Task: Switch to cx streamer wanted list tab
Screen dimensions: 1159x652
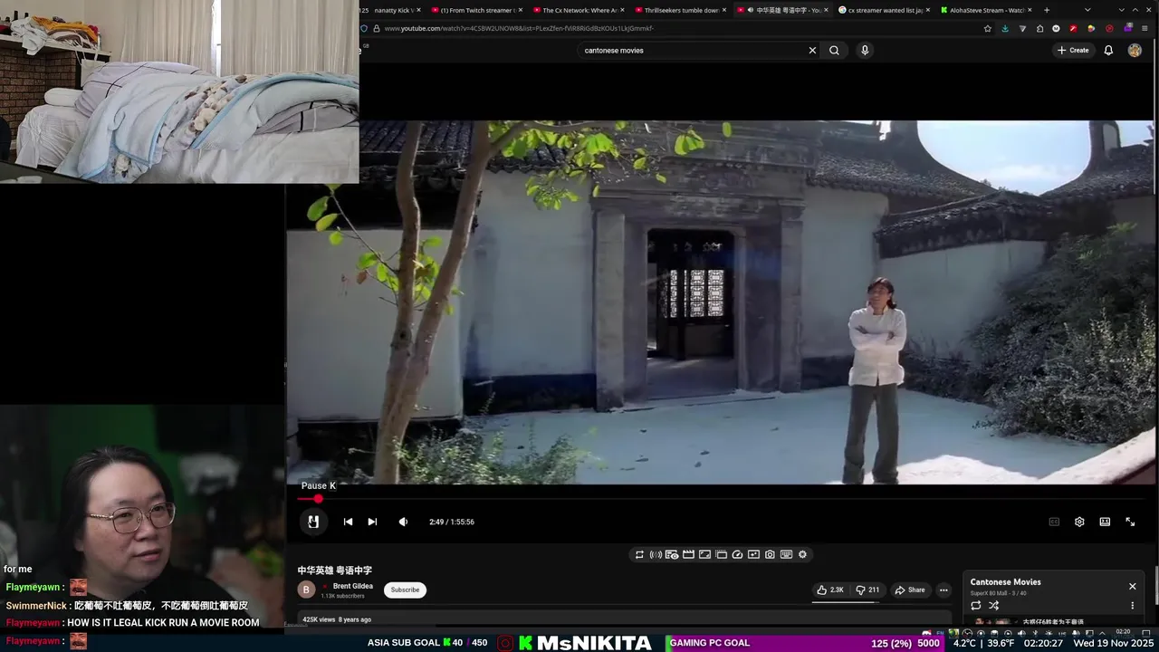Action: click(x=884, y=10)
